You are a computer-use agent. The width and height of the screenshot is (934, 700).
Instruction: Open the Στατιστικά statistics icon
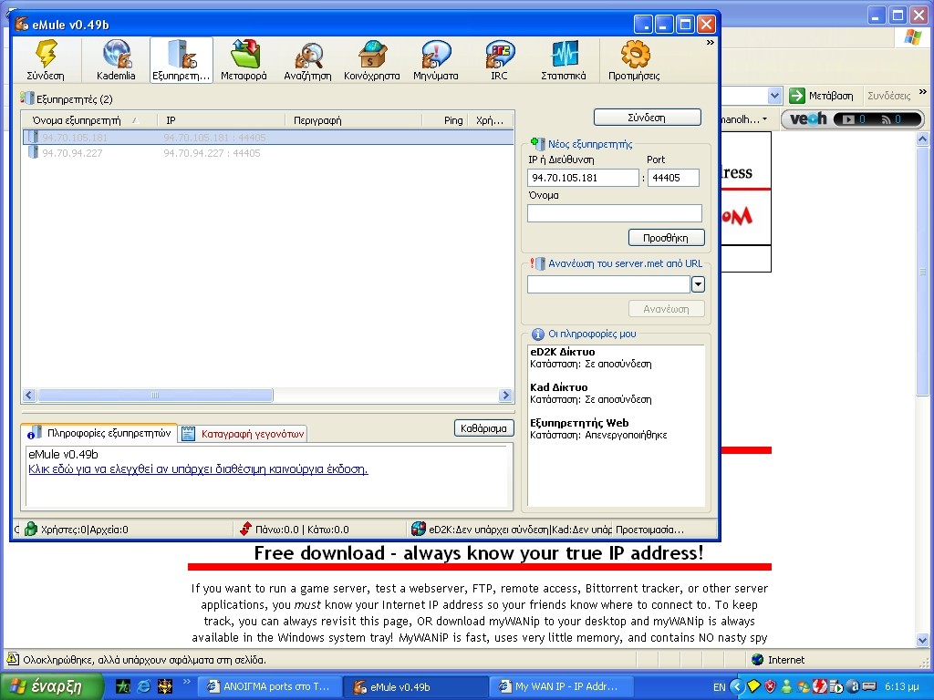tap(564, 59)
